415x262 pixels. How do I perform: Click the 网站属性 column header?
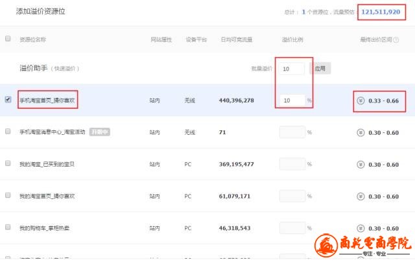tap(161, 40)
